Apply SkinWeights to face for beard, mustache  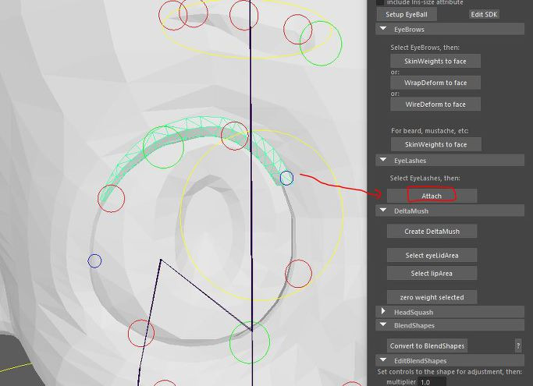[x=435, y=144]
